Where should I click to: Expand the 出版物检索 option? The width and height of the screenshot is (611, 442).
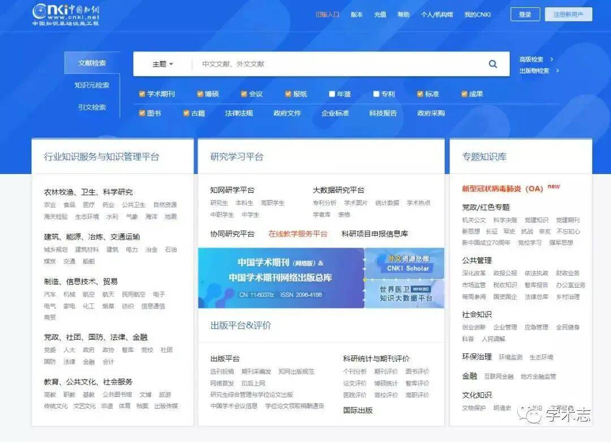[x=533, y=71]
